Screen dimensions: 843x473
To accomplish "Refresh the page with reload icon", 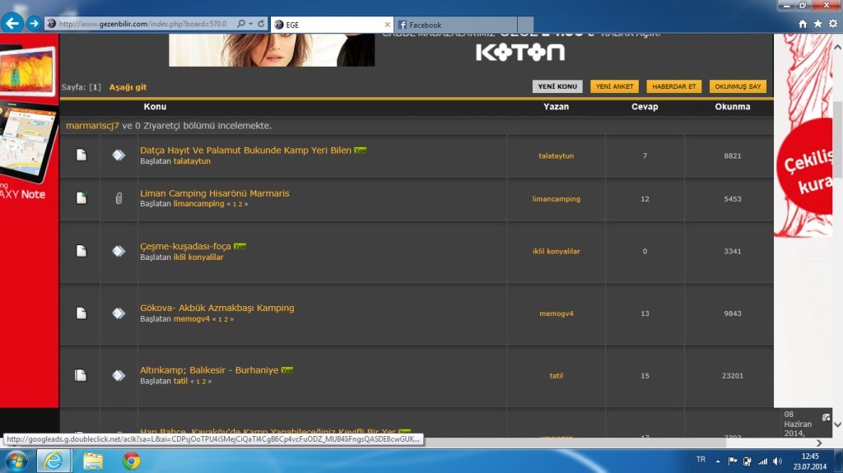I will 261,25.
